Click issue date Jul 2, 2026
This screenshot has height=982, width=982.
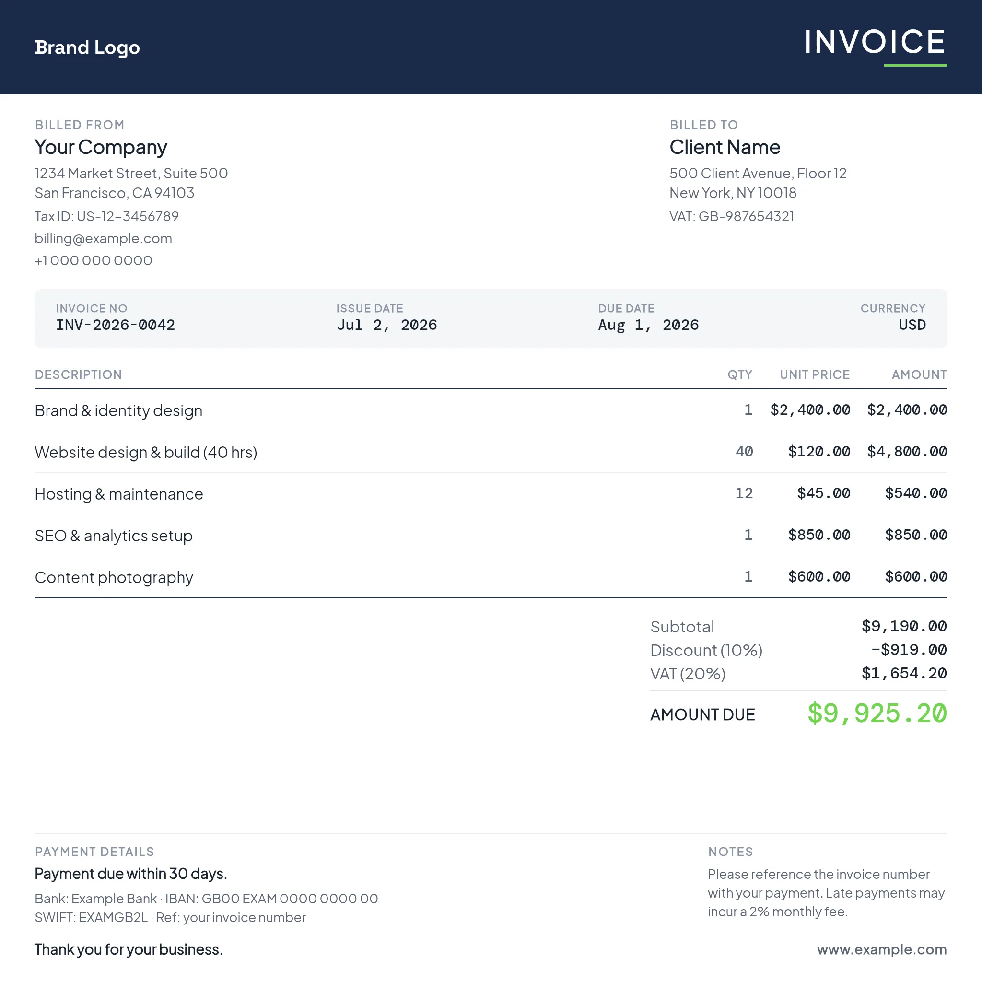[x=387, y=325]
